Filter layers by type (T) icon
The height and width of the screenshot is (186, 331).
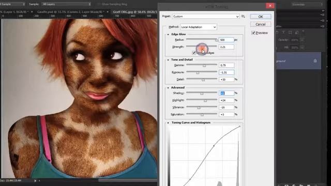(283, 32)
